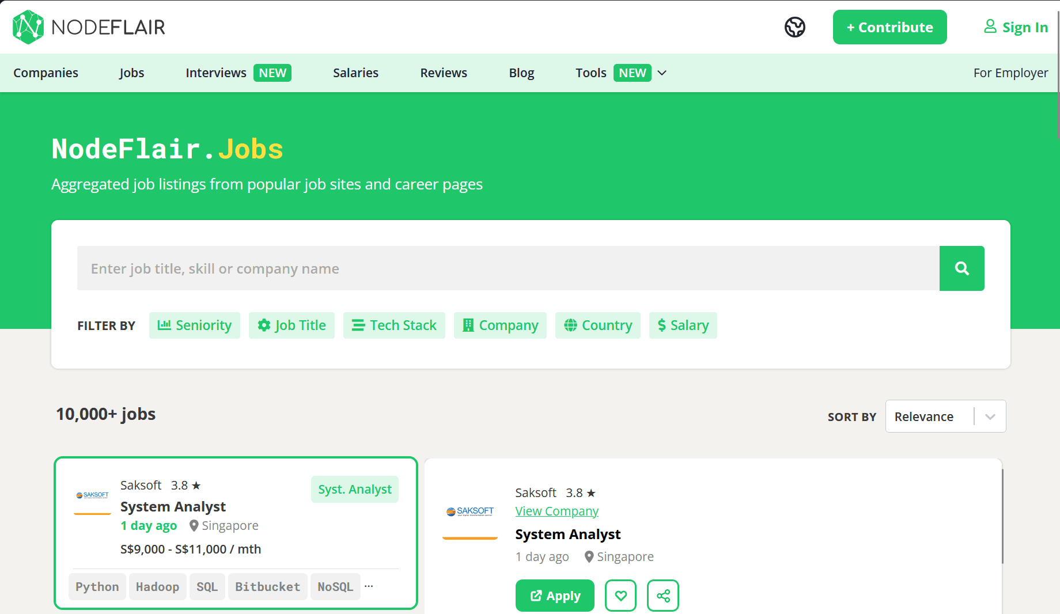Expand the Tools menu chevron
Viewport: 1060px width, 614px height.
[x=662, y=73]
